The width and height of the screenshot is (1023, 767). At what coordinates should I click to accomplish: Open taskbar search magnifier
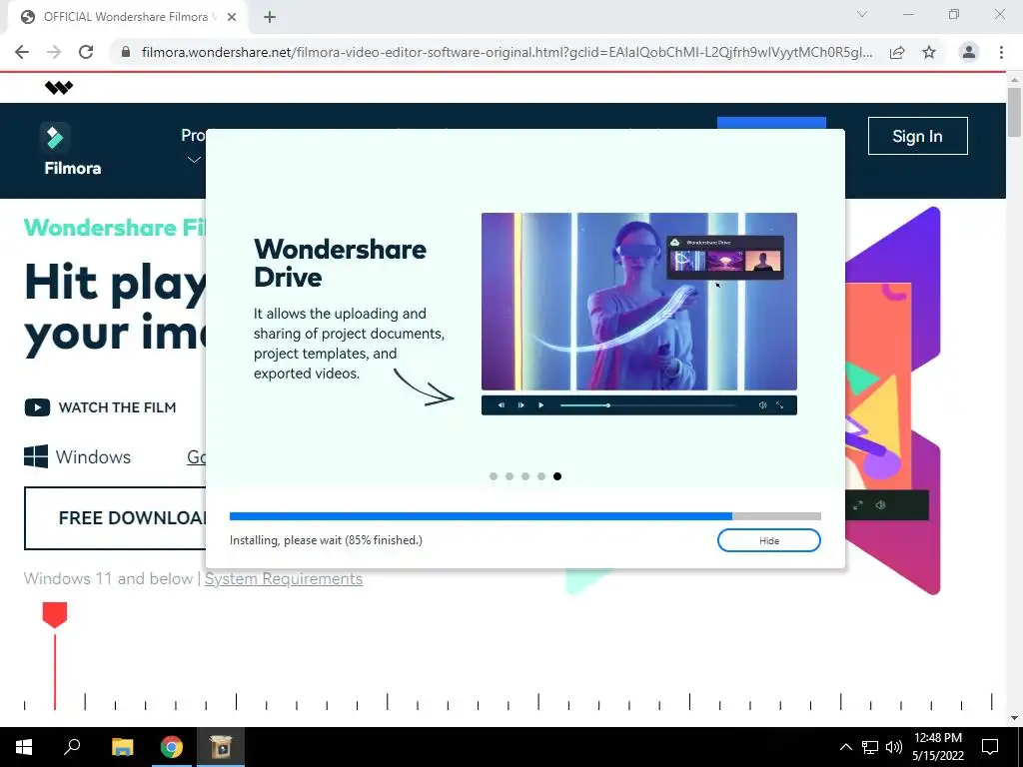(72, 747)
